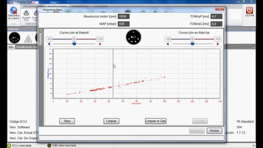Viewport: 263px width, 148px height.
Task: Click the gray MAP cursor line in the chart
Action: tap(113, 74)
